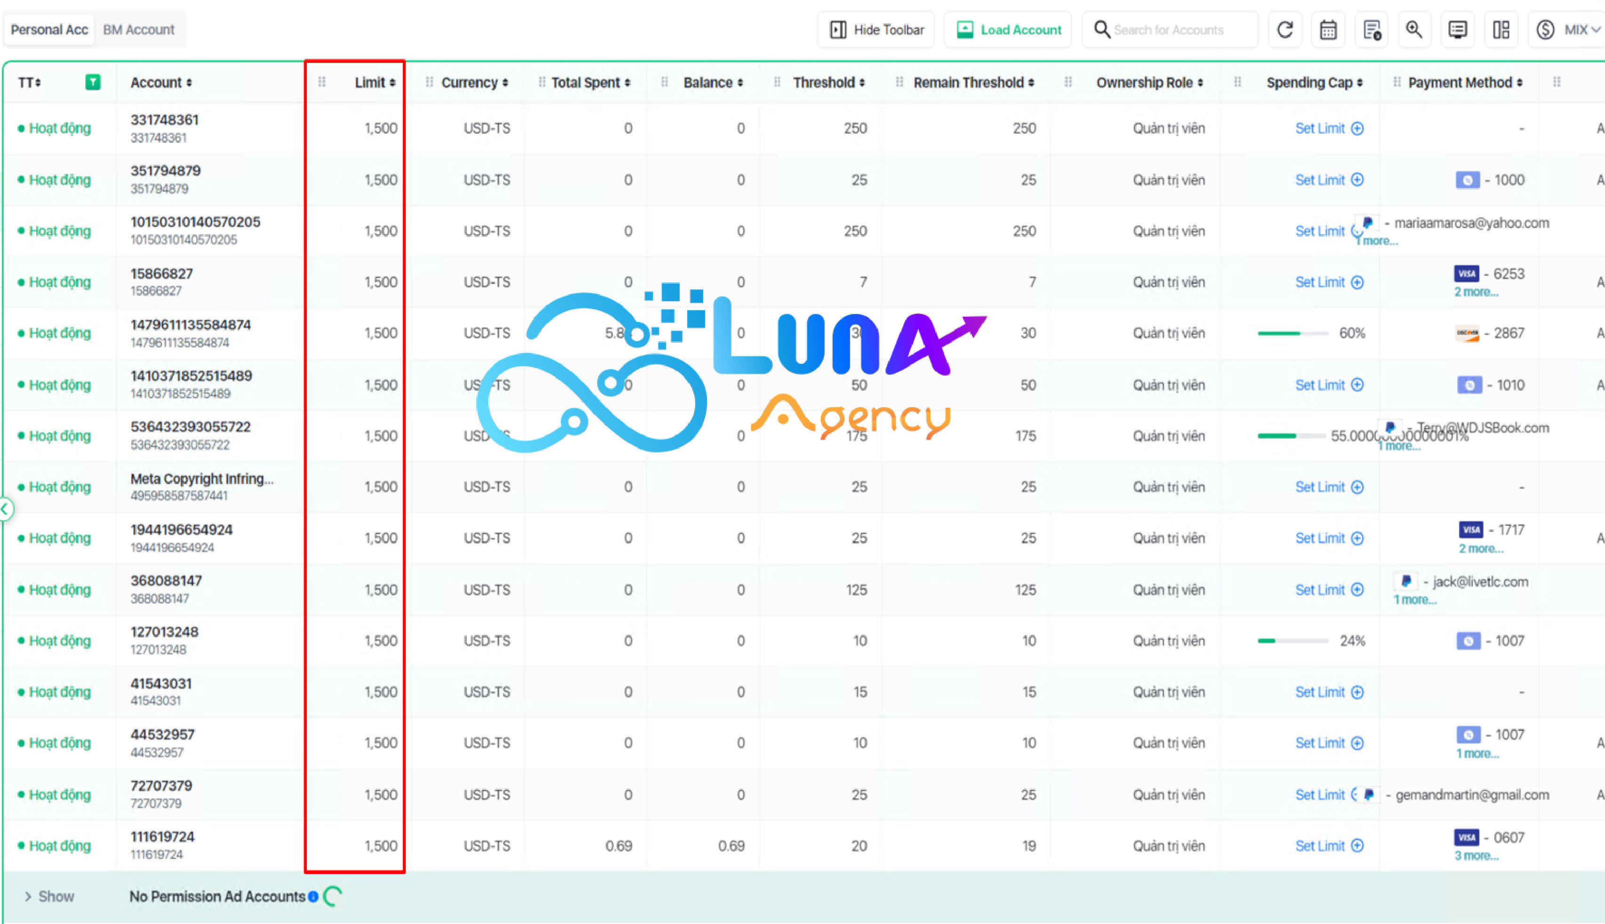Click the Visa card icon ending 0607
This screenshot has height=924, width=1605.
tap(1466, 837)
